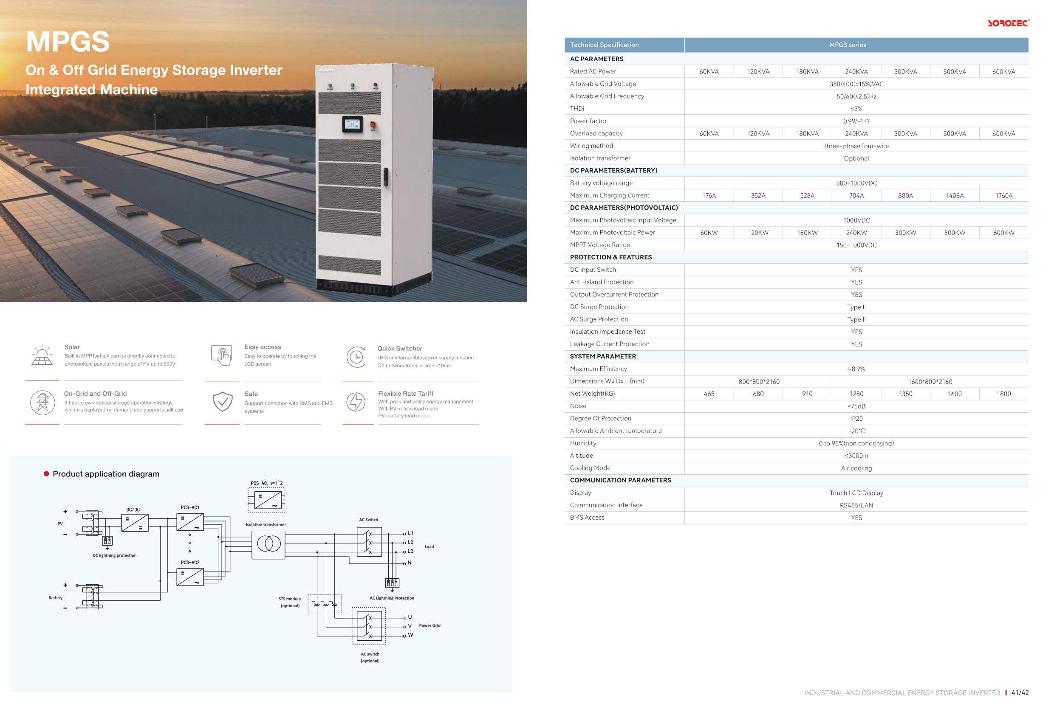Screen dimensions: 1054x715
Task: Click the '380/400(±15%)VAC' grid voltage value
Action: [x=856, y=84]
